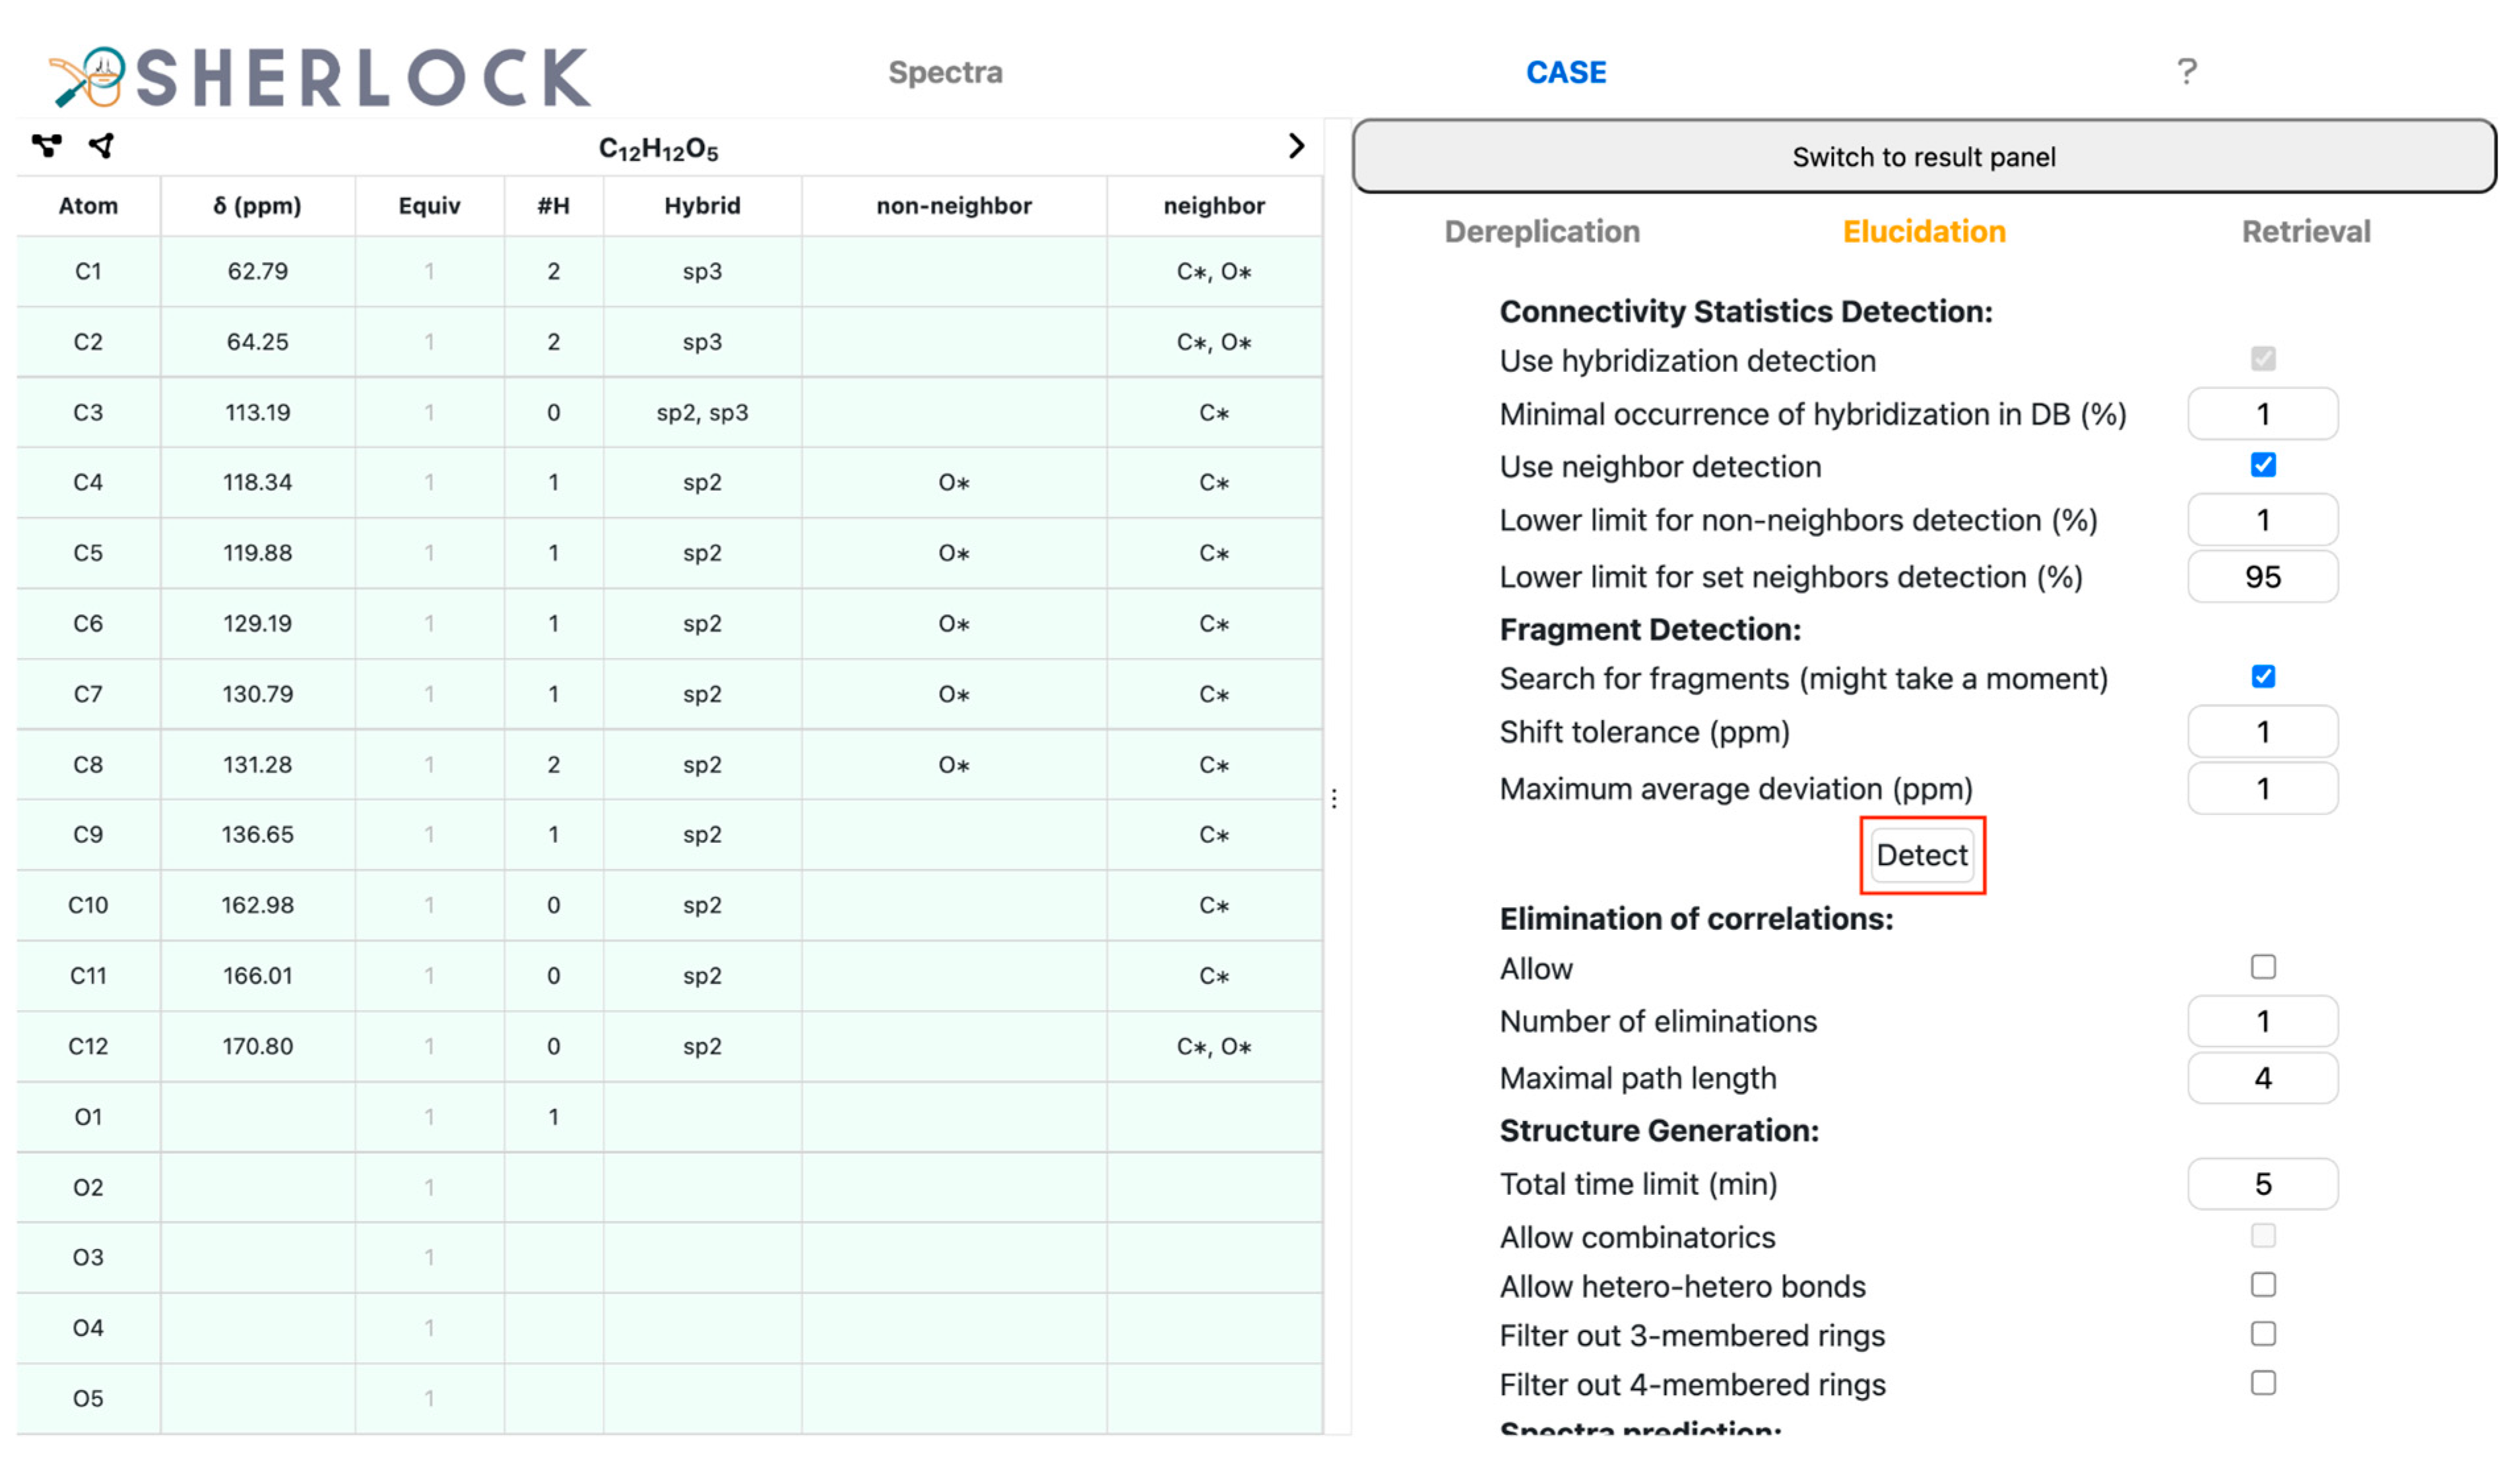The image size is (2520, 1458).
Task: Switch to the Dereplication tab
Action: click(1541, 232)
